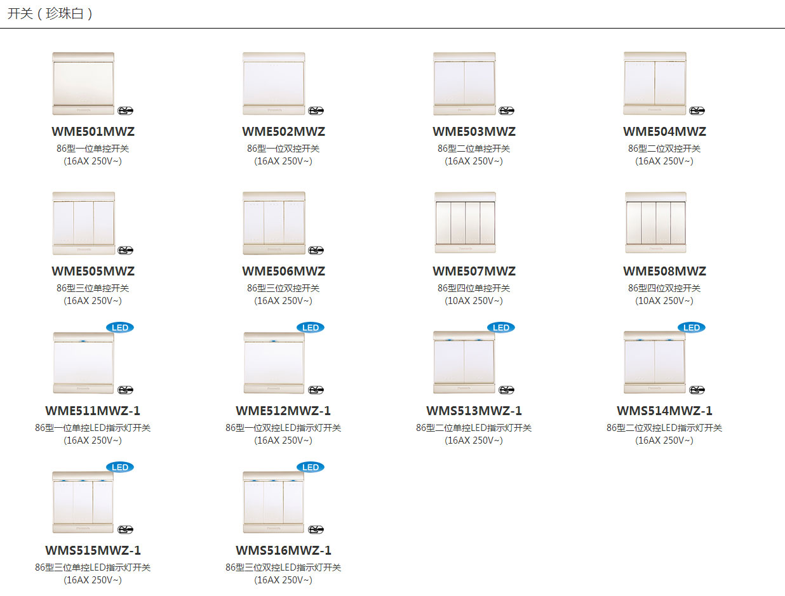Click the small indicator icon beside WME501MWZ image

click(126, 110)
